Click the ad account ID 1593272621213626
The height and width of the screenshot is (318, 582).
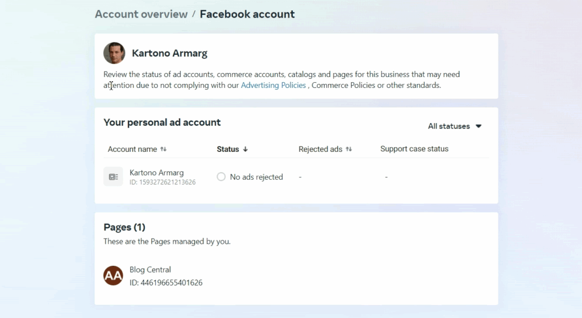coord(163,183)
